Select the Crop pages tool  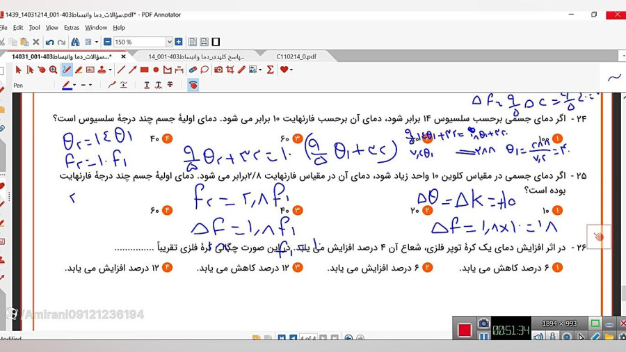click(230, 70)
